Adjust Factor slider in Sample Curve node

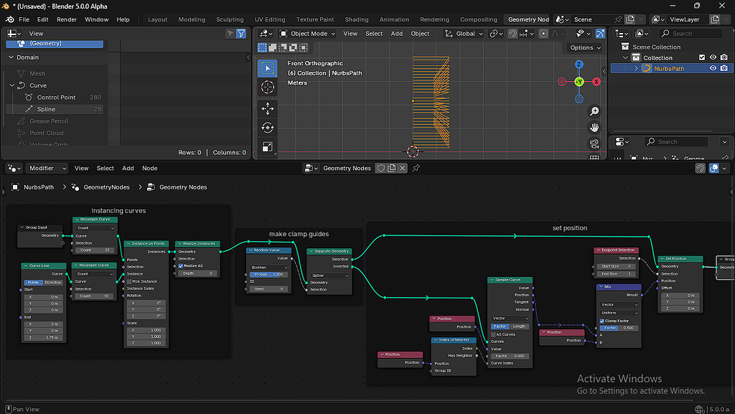tap(510, 356)
